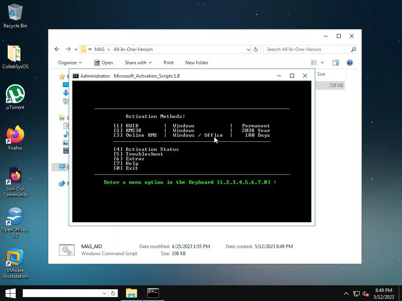Open the Join Our Community shortcut
The width and height of the screenshot is (402, 301).
coord(15,182)
